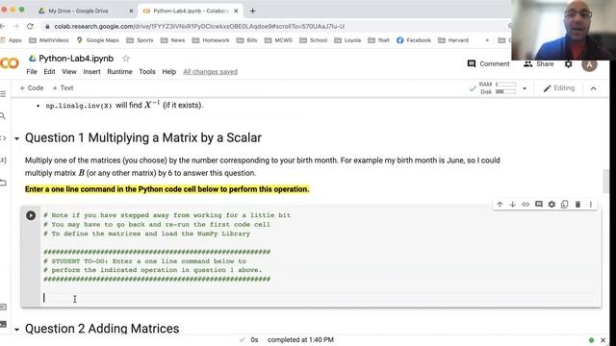
Task: Open the files folder sidebar icon
Action: tap(3, 183)
